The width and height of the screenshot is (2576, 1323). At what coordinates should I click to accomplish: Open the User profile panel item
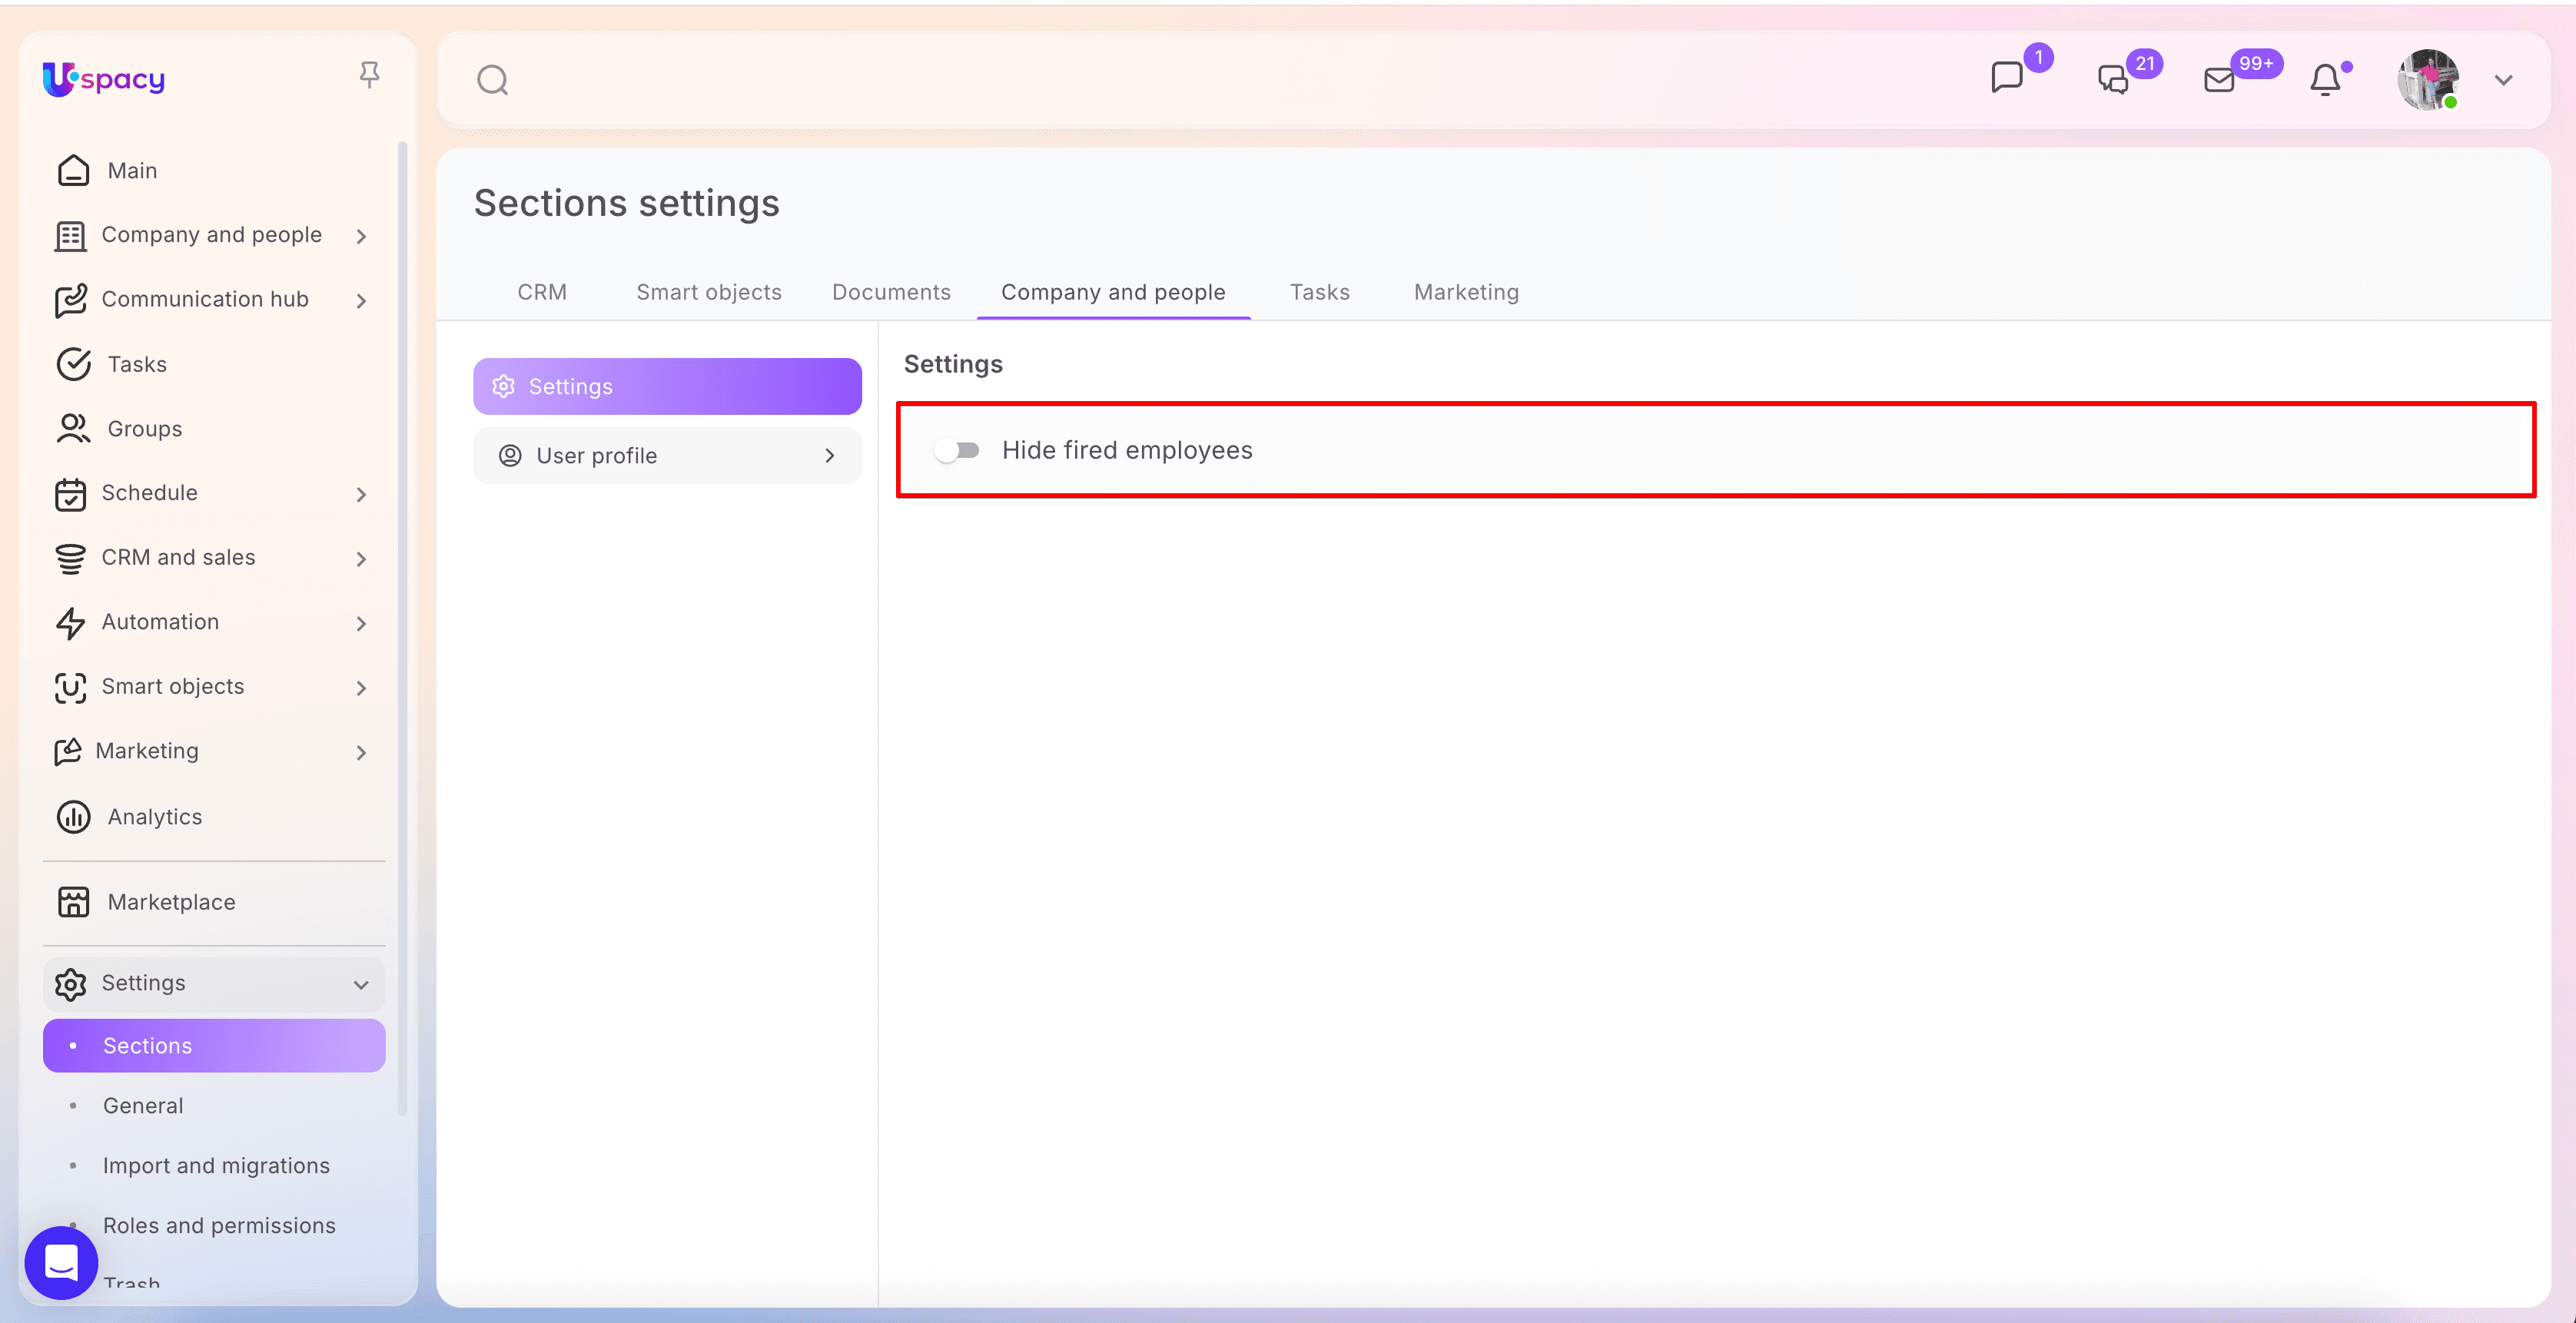pos(667,456)
